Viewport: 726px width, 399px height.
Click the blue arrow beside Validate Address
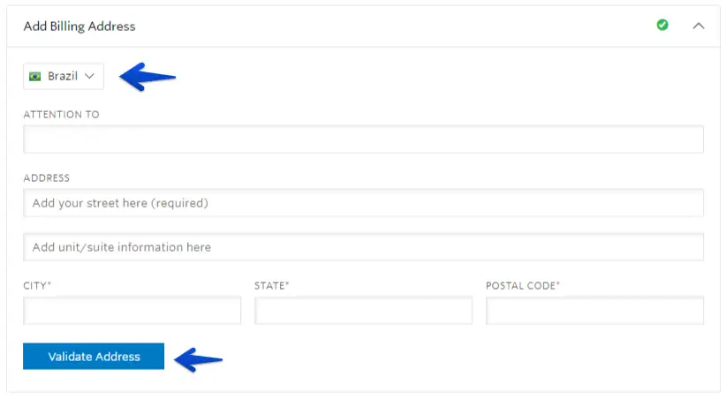click(x=198, y=358)
